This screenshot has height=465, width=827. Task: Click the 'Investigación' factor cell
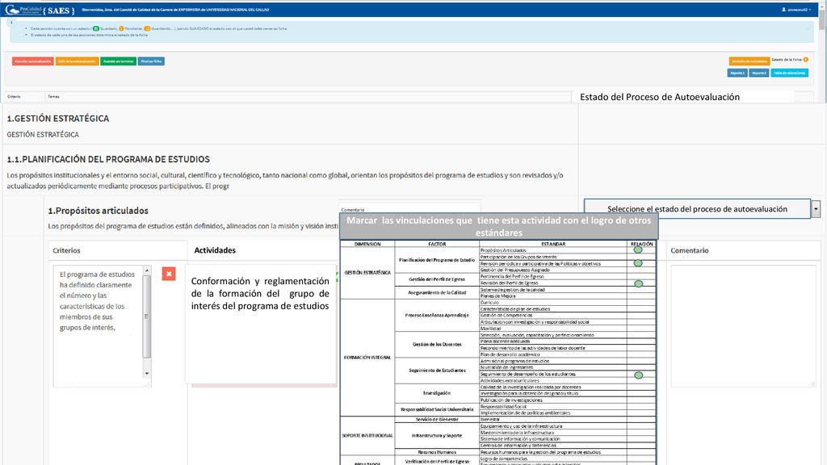[x=437, y=393]
